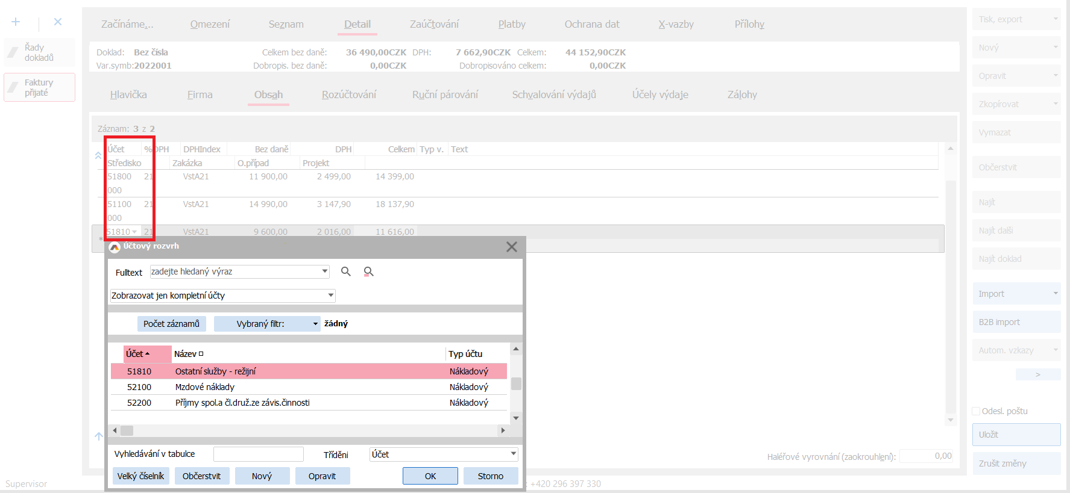Image resolution: width=1070 pixels, height=493 pixels.
Task: Toggle the Odesl. poštu checkbox
Action: tap(976, 411)
